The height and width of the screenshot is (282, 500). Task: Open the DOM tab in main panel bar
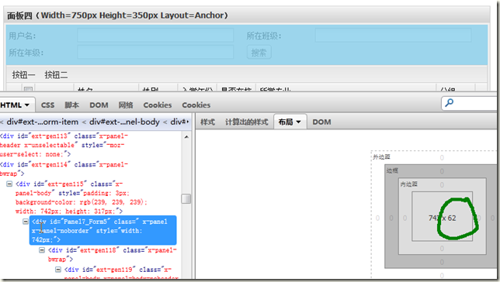point(99,105)
